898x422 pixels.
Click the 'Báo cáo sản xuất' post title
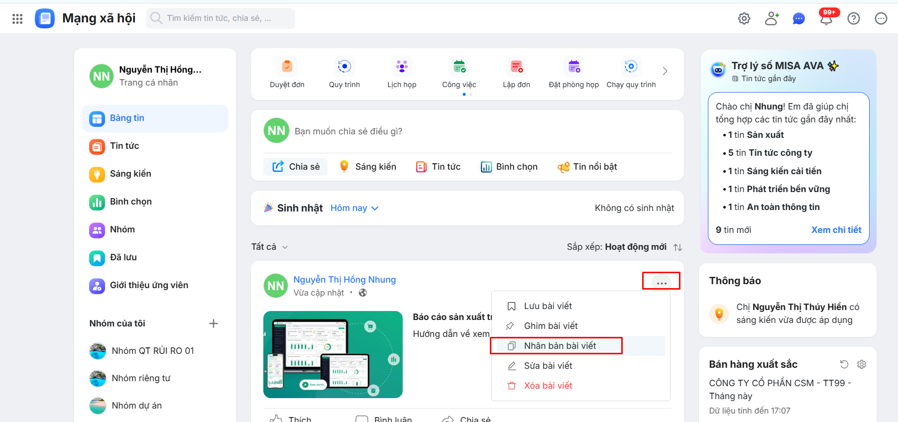click(x=452, y=317)
